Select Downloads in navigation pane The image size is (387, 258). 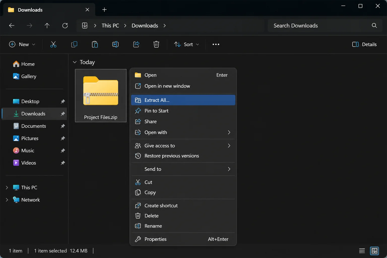tap(34, 114)
